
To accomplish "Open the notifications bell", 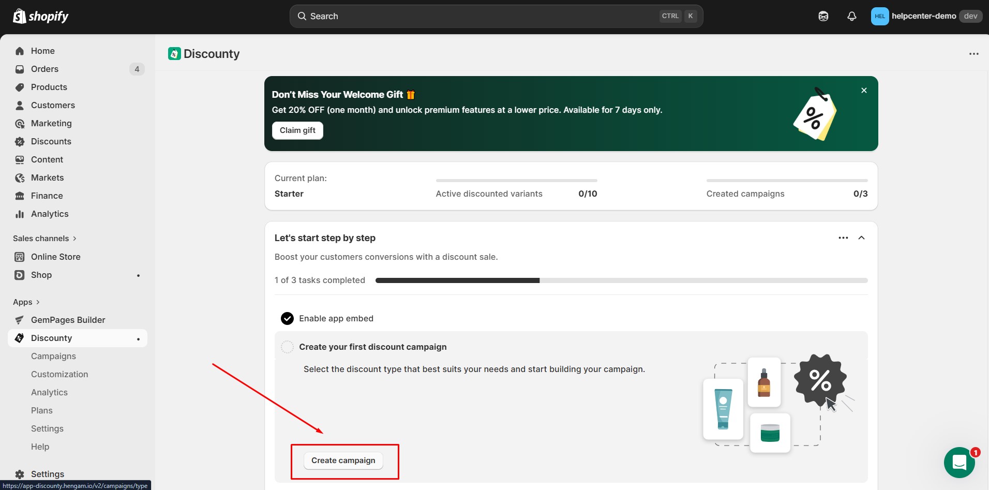I will (852, 16).
